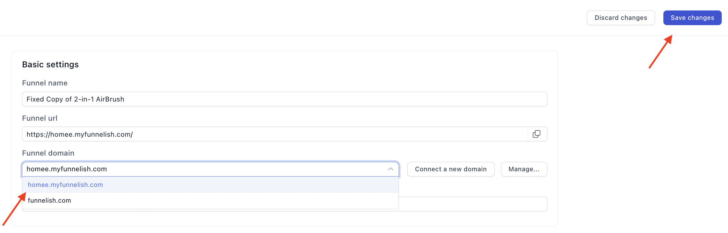This screenshot has height=233, width=728.
Task: Click the Funnel name label
Action: click(45, 83)
